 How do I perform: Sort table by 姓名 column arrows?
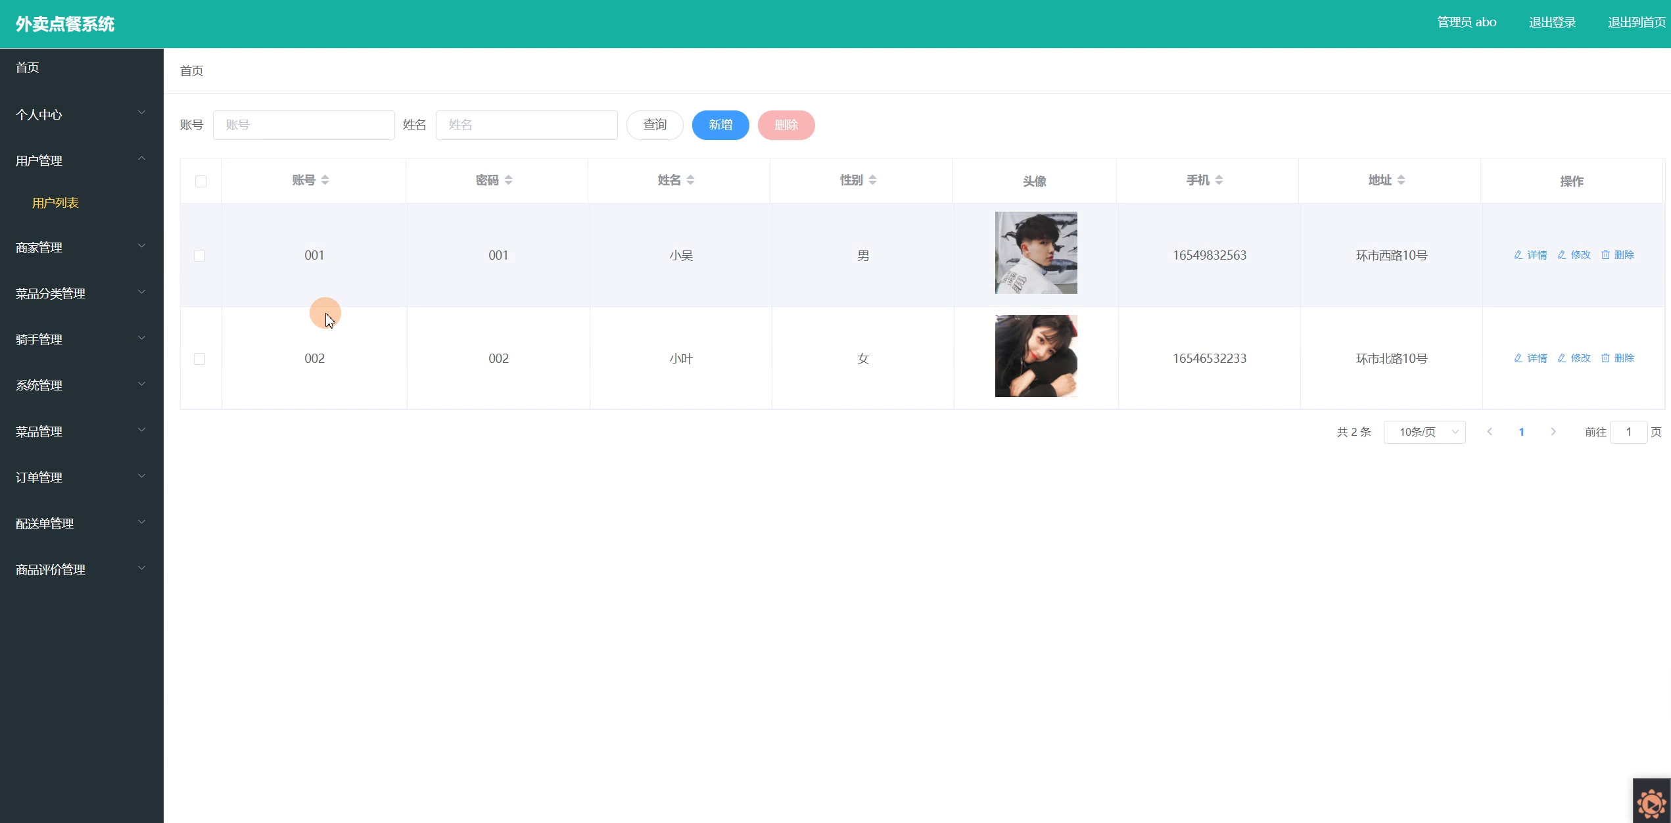pyautogui.click(x=690, y=180)
